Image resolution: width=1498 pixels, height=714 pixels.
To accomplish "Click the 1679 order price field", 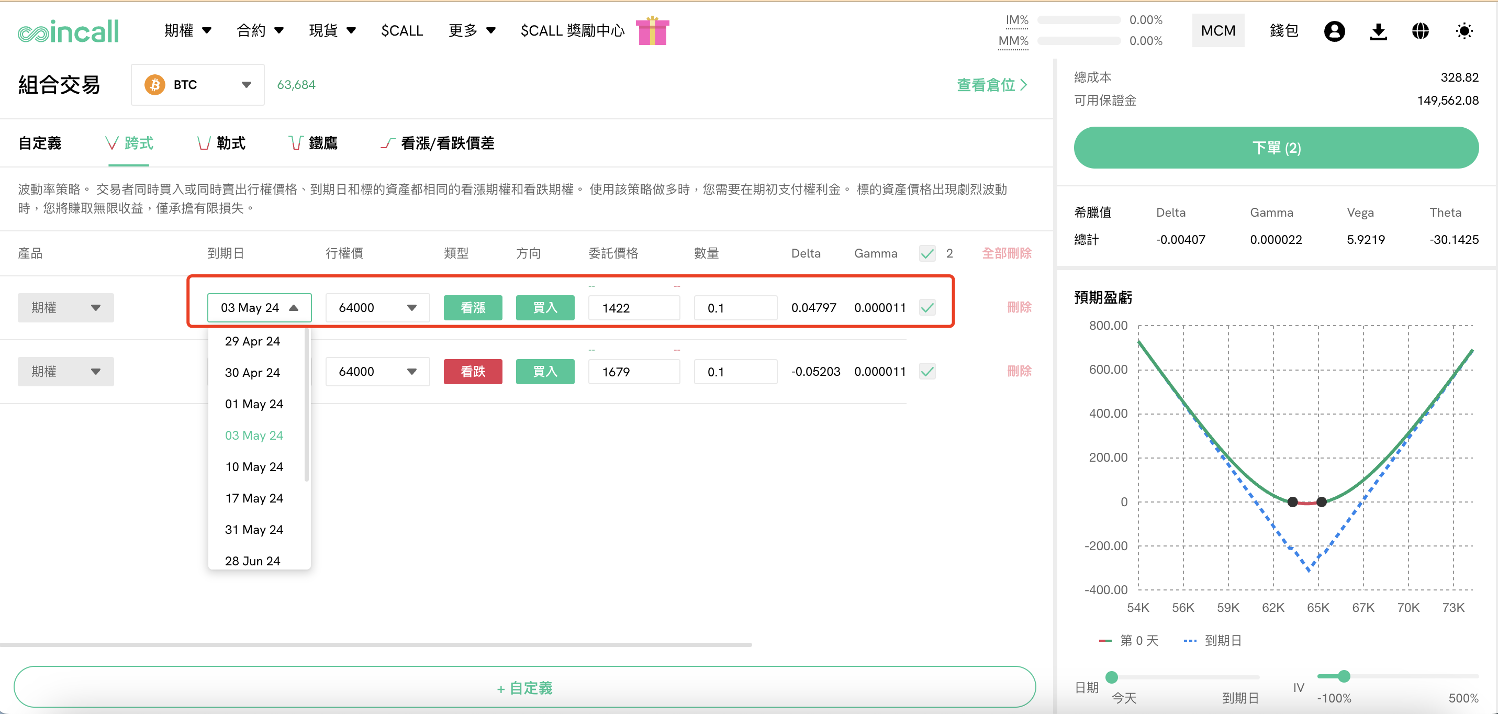I will click(634, 372).
